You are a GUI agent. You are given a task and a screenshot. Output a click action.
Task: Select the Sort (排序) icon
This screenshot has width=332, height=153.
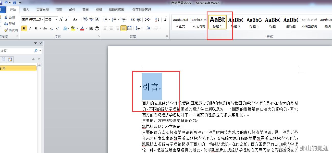point(157,20)
